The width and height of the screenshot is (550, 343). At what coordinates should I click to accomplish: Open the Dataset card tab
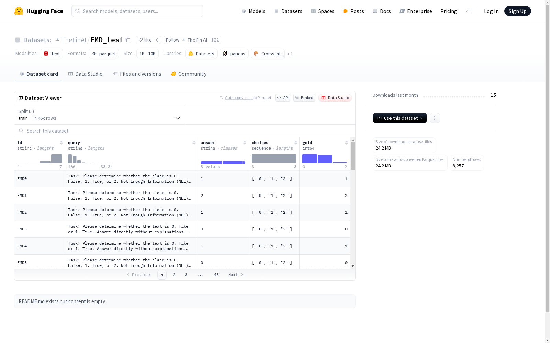[x=38, y=74]
